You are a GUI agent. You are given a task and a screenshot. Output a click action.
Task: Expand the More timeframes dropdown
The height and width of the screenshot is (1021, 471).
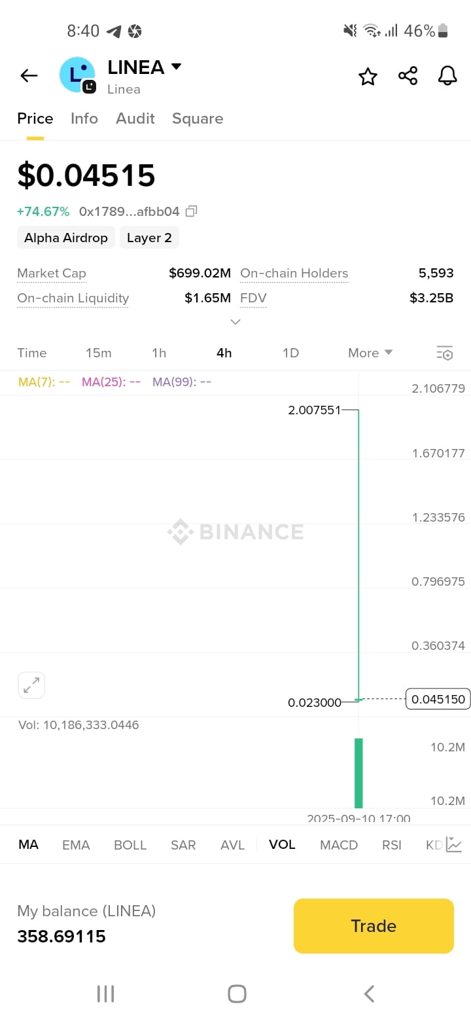(370, 353)
